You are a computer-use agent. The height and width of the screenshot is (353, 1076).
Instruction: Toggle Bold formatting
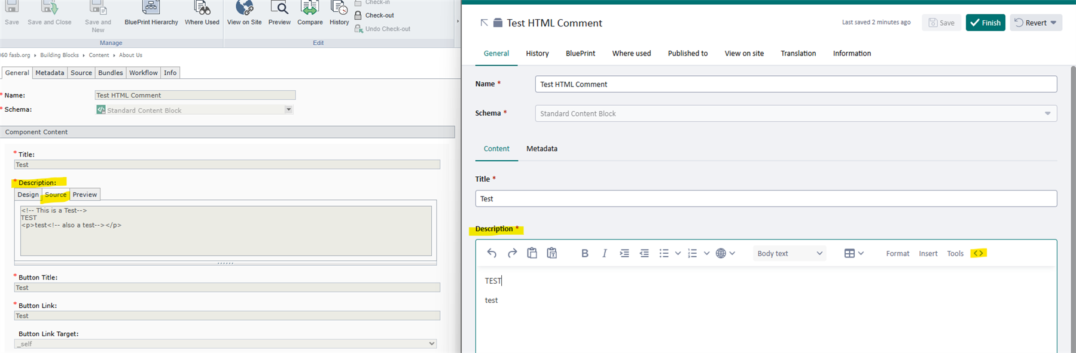coord(585,253)
